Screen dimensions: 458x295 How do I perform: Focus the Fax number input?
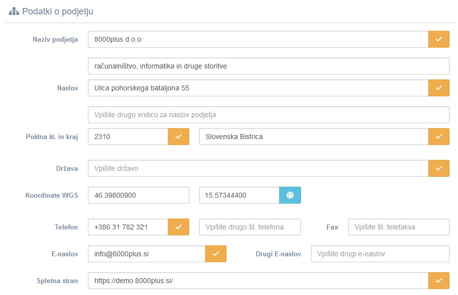click(x=398, y=227)
